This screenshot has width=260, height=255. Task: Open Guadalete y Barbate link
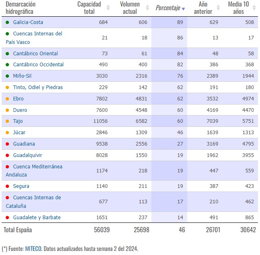pyautogui.click(x=37, y=218)
